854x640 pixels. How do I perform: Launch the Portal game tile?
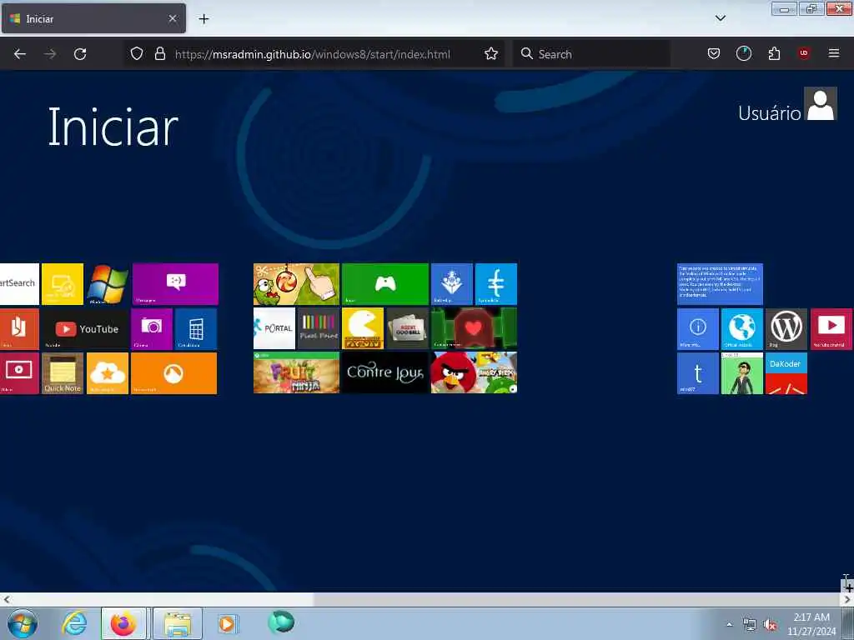pyautogui.click(x=274, y=328)
